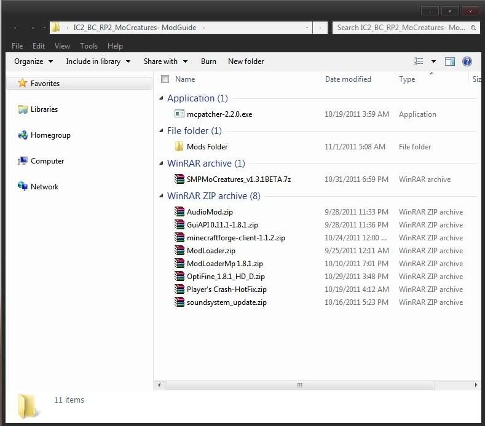Image resolution: width=485 pixels, height=426 pixels.
Task: Open the view options dropdown arrow
Action: pyautogui.click(x=433, y=61)
